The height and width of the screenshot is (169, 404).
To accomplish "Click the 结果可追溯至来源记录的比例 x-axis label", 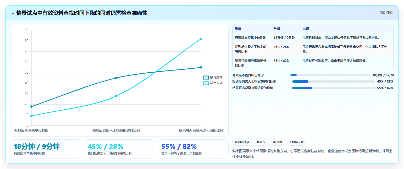I will (201, 130).
